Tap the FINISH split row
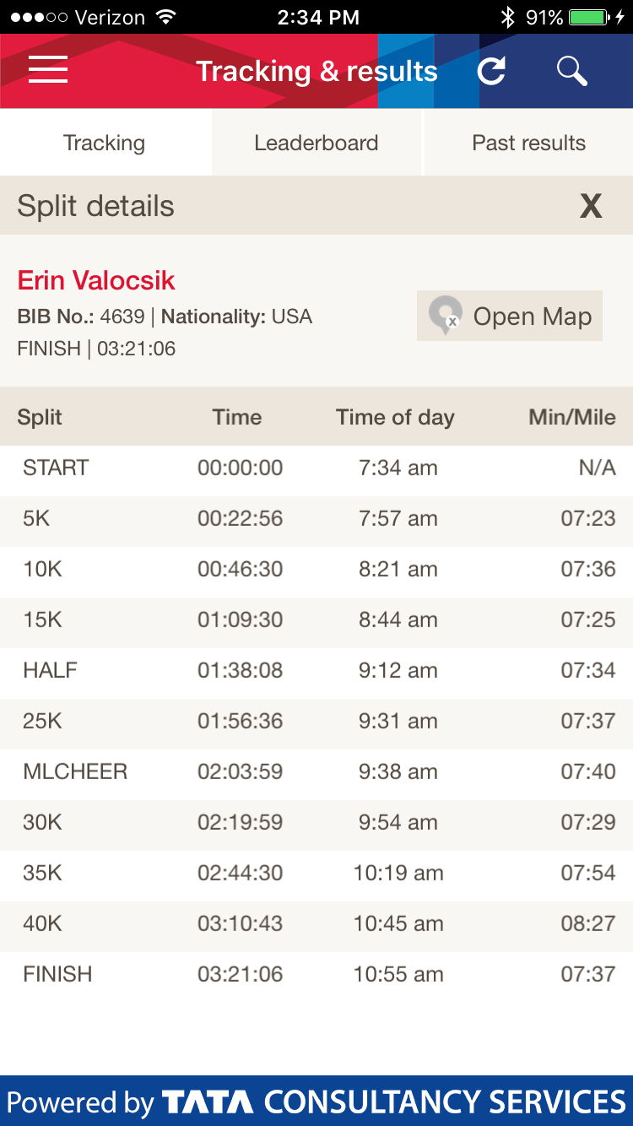This screenshot has width=633, height=1126. pos(316,974)
